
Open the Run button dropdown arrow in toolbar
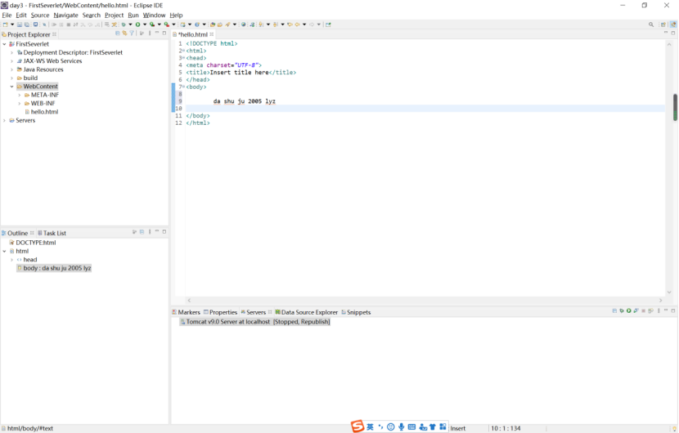coord(145,25)
